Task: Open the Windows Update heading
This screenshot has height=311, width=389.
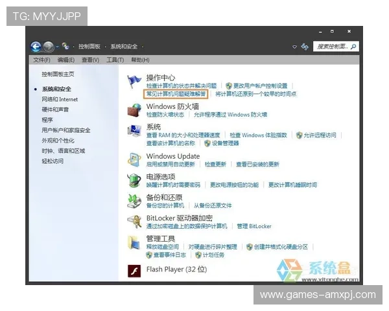Action: tap(173, 156)
